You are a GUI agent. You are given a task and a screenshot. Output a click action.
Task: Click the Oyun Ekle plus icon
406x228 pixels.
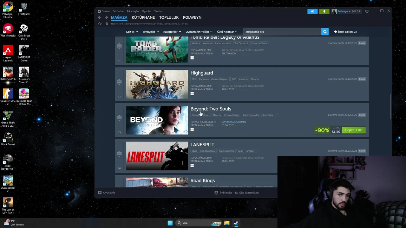coord(100,193)
